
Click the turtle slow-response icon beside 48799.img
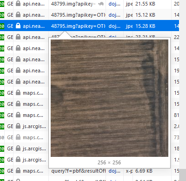pyautogui.click(x=101, y=4)
